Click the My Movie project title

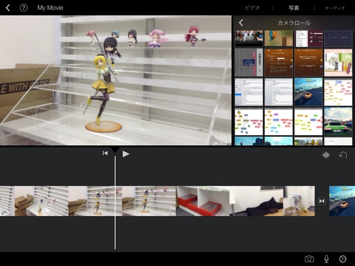(50, 8)
